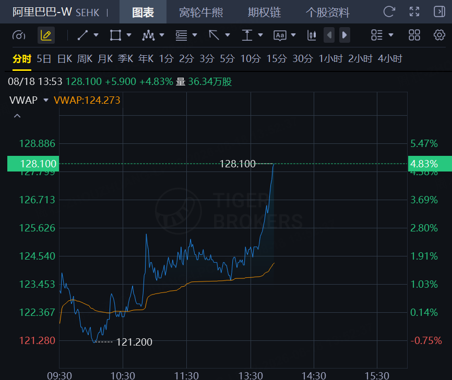Image resolution: width=452 pixels, height=380 pixels.
Task: Select the arrow marker tool
Action: 214,35
